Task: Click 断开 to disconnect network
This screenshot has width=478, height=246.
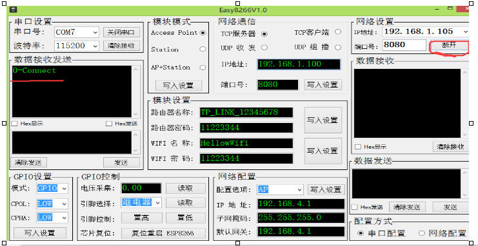Action: click(x=449, y=45)
